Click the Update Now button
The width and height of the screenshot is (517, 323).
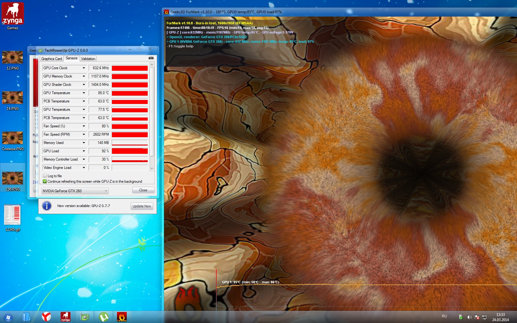[142, 206]
